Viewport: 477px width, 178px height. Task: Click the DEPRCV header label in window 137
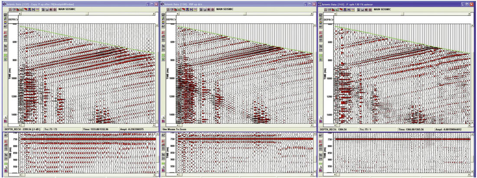[13, 20]
